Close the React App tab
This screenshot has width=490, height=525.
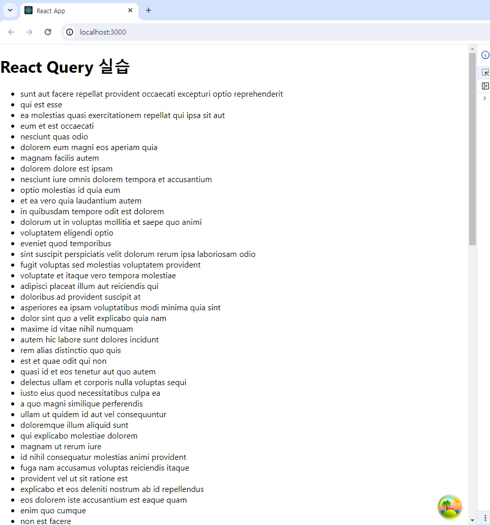point(130,10)
